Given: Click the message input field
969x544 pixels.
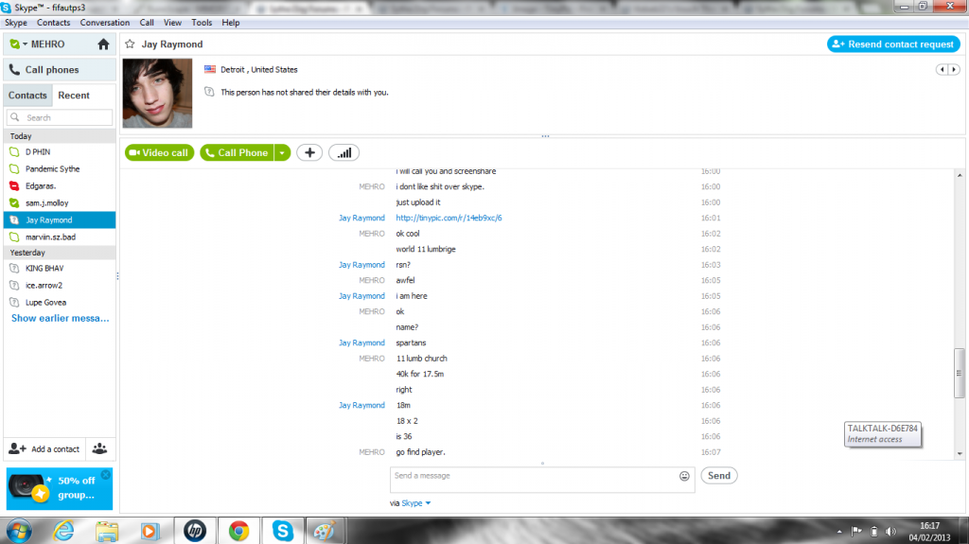Looking at the screenshot, I should click(534, 480).
